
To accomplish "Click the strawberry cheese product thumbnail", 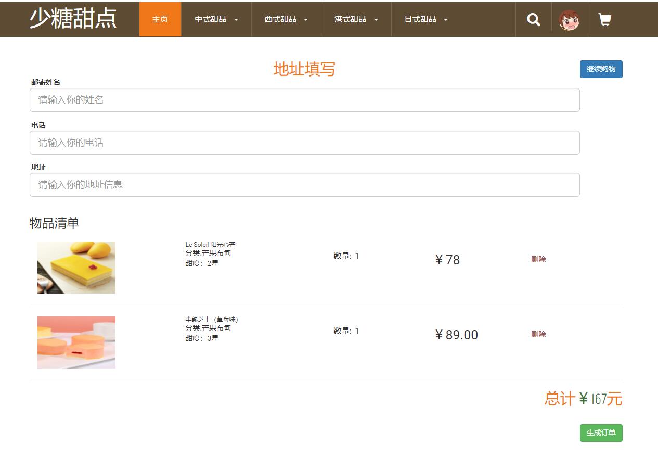I will coord(76,342).
